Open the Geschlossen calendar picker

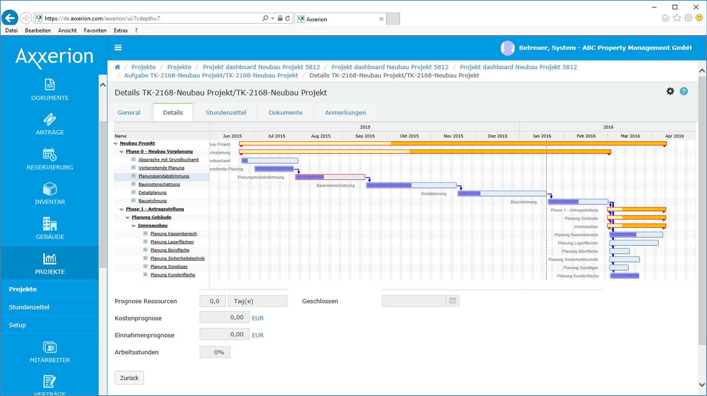pyautogui.click(x=452, y=301)
